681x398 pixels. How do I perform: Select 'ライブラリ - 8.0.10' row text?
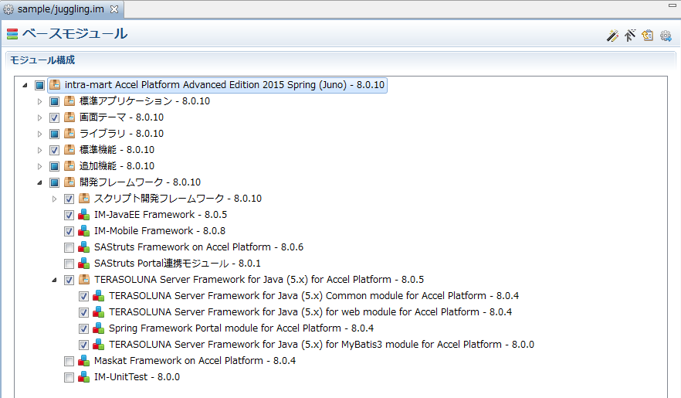point(121,134)
